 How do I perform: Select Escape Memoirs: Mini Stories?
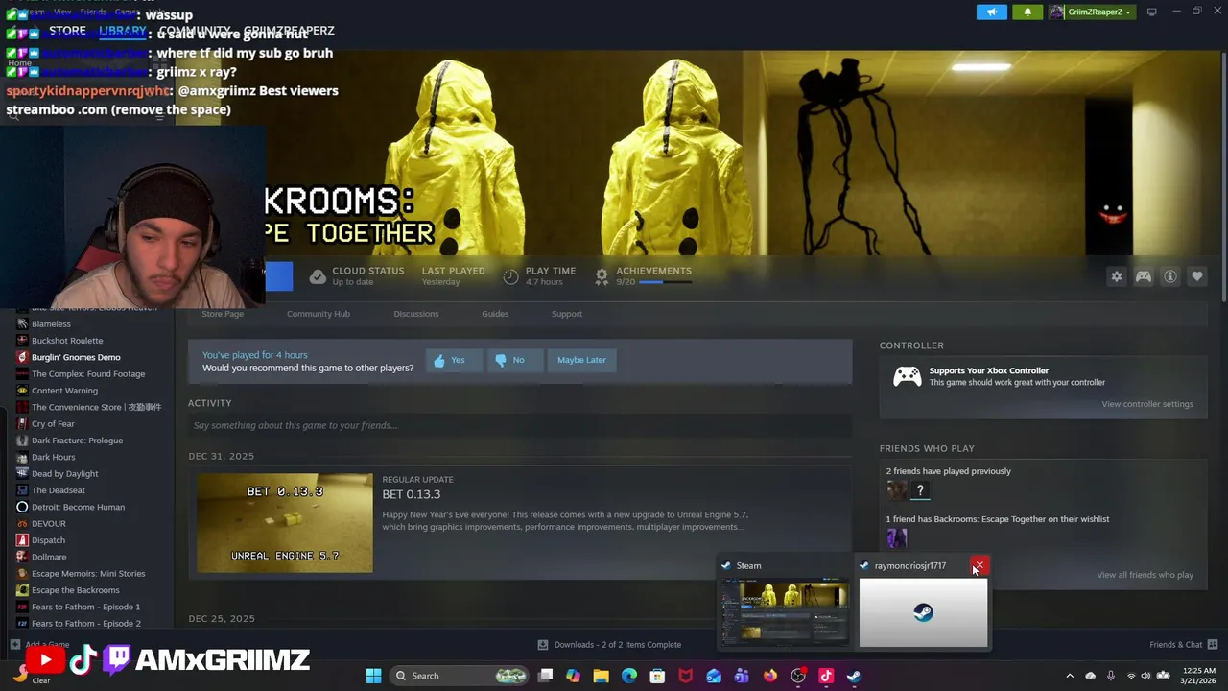tap(88, 574)
